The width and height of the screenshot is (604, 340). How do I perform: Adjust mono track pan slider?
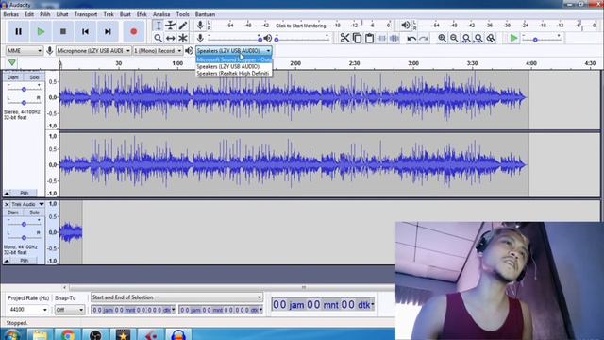click(24, 237)
